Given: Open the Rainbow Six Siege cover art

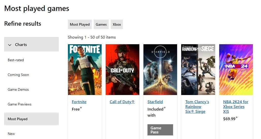Looking at the screenshot, I should pos(198,70).
